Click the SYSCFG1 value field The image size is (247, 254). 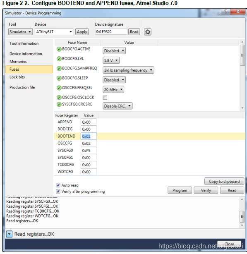(89, 158)
